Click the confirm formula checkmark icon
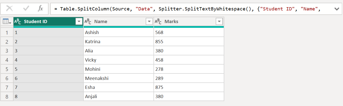343x106 pixels. [26, 9]
